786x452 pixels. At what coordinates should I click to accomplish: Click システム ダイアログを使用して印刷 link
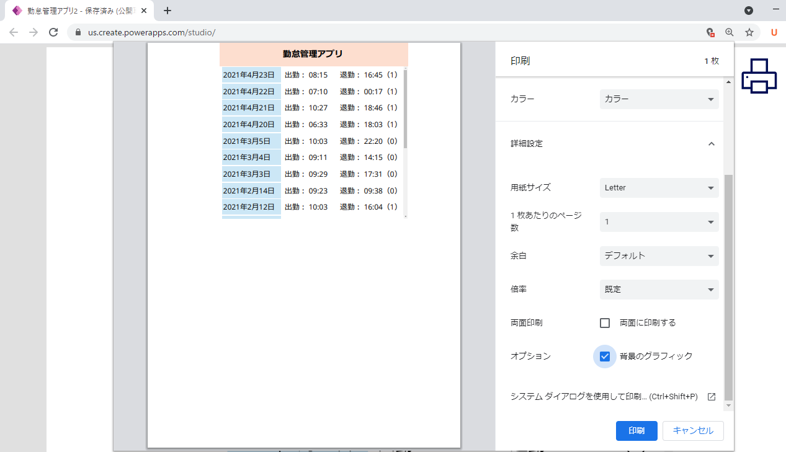click(604, 396)
